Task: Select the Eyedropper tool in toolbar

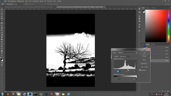Action: (x=2, y=21)
